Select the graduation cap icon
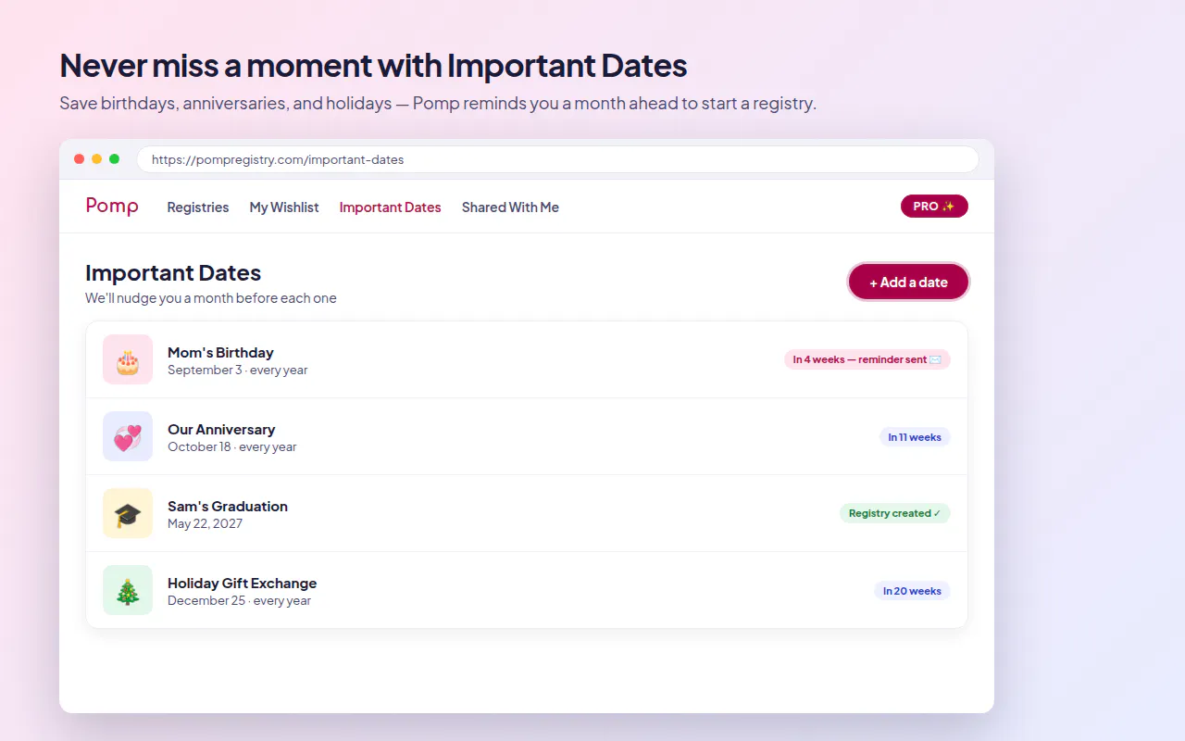The height and width of the screenshot is (741, 1185). 128,513
